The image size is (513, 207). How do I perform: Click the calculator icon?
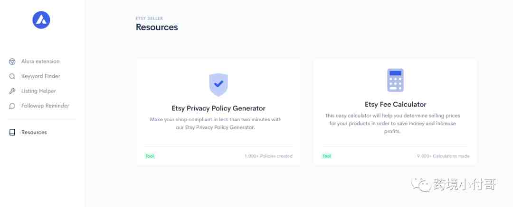395,80
